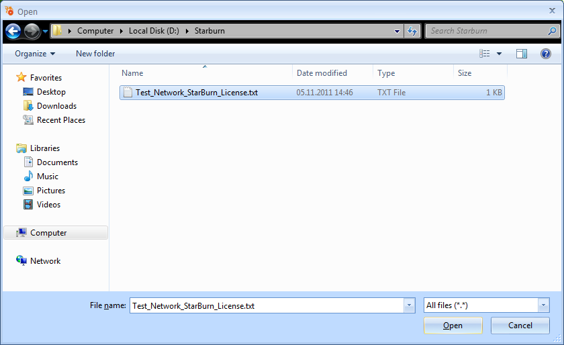This screenshot has width=564, height=345.
Task: Click the Videos filmstrip icon
Action: 28,204
